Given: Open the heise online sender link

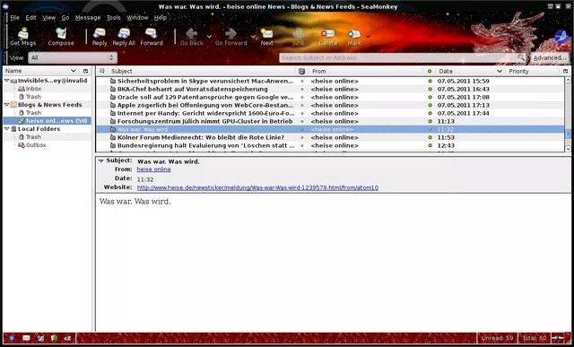Looking at the screenshot, I should tap(153, 169).
